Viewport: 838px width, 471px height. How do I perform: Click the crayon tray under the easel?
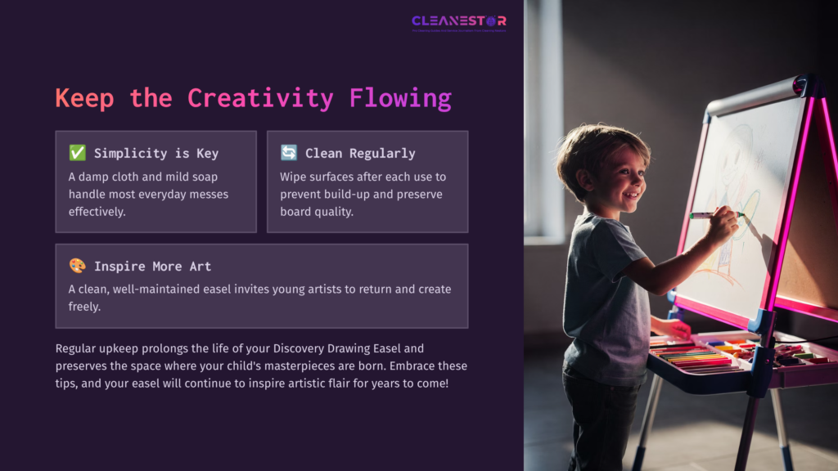pyautogui.click(x=743, y=357)
